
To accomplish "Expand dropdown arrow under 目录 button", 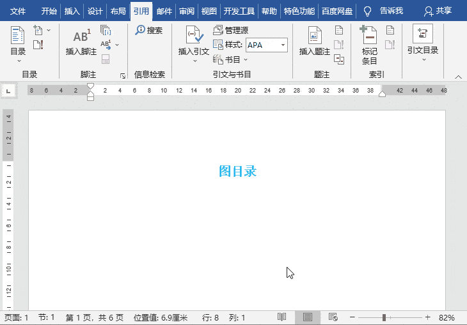I will [19, 61].
